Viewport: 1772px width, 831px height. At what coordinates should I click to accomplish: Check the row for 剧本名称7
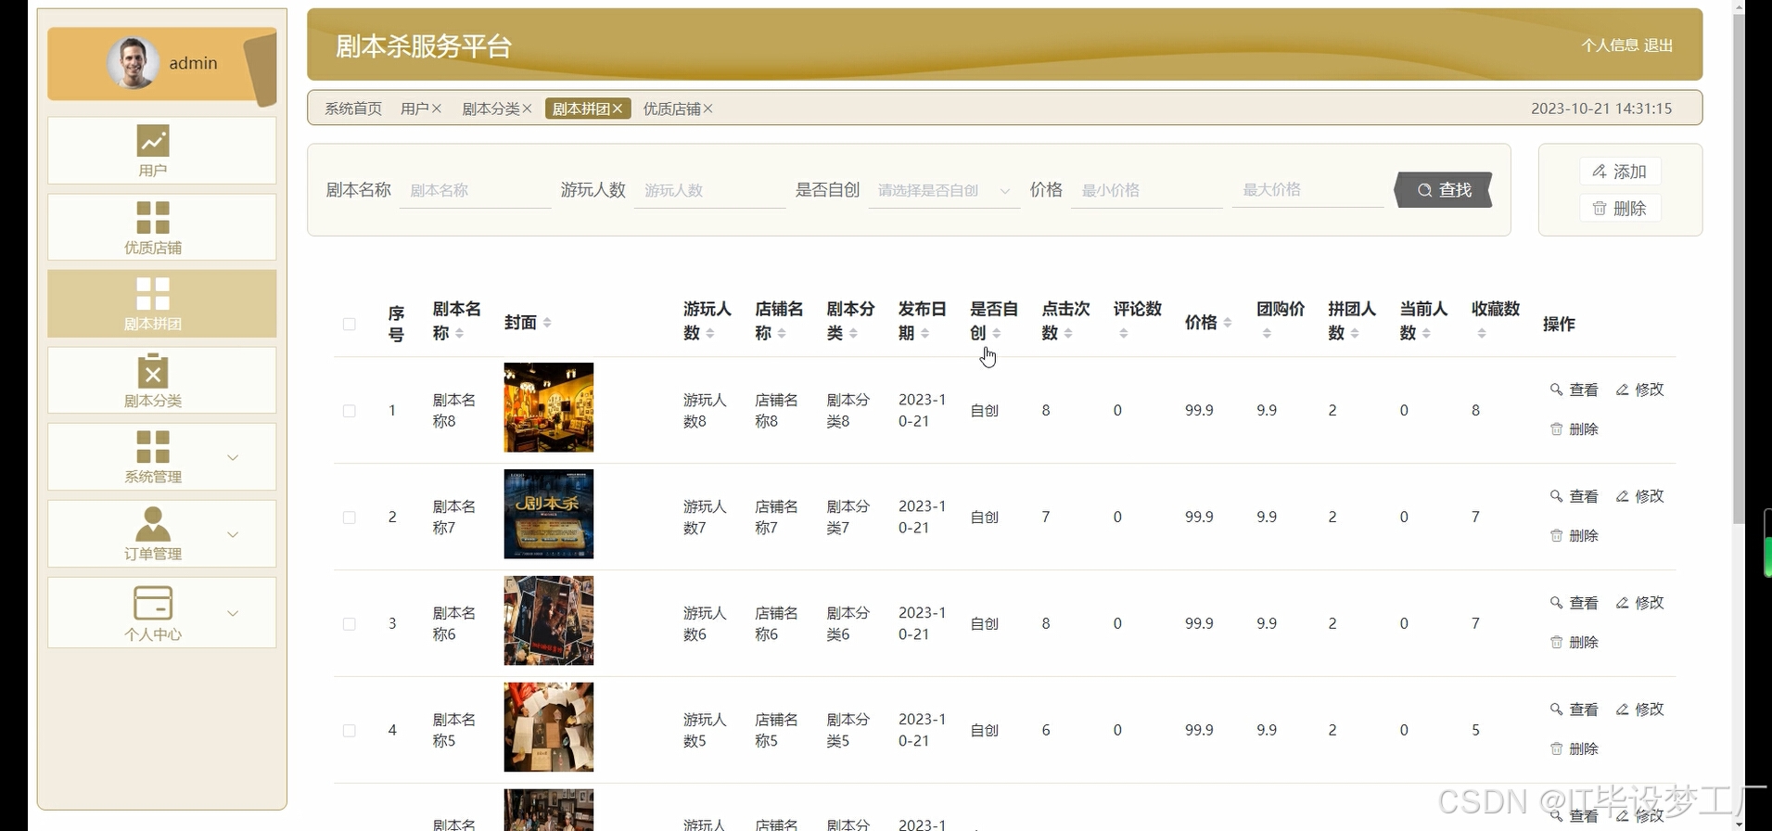350,518
